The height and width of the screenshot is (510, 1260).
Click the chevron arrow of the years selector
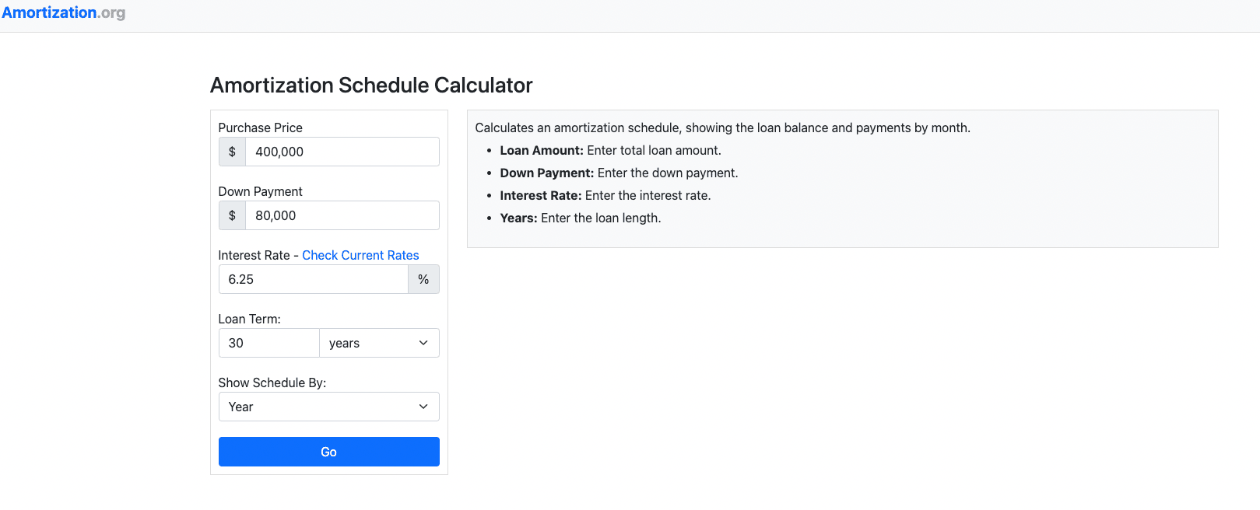pos(423,343)
